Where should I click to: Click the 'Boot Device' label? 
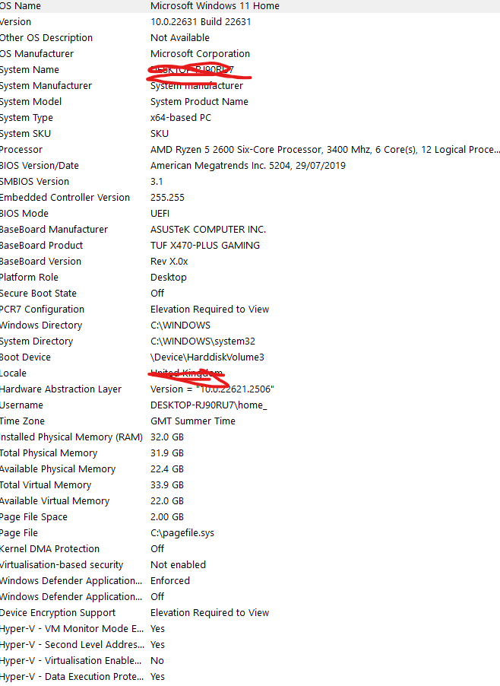coord(25,357)
